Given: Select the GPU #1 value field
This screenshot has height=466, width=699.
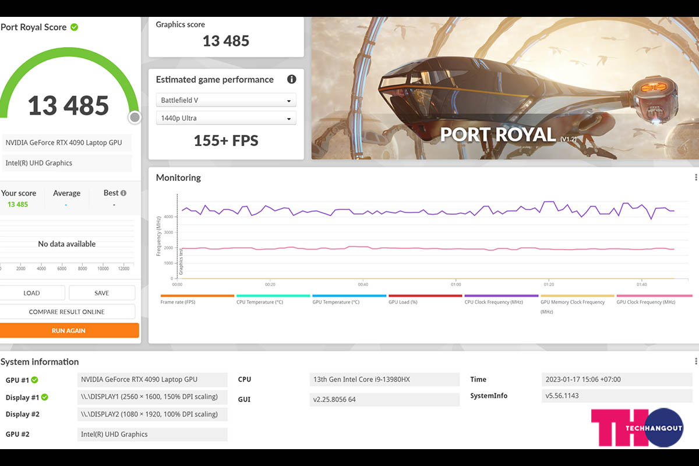Looking at the screenshot, I should pos(152,379).
